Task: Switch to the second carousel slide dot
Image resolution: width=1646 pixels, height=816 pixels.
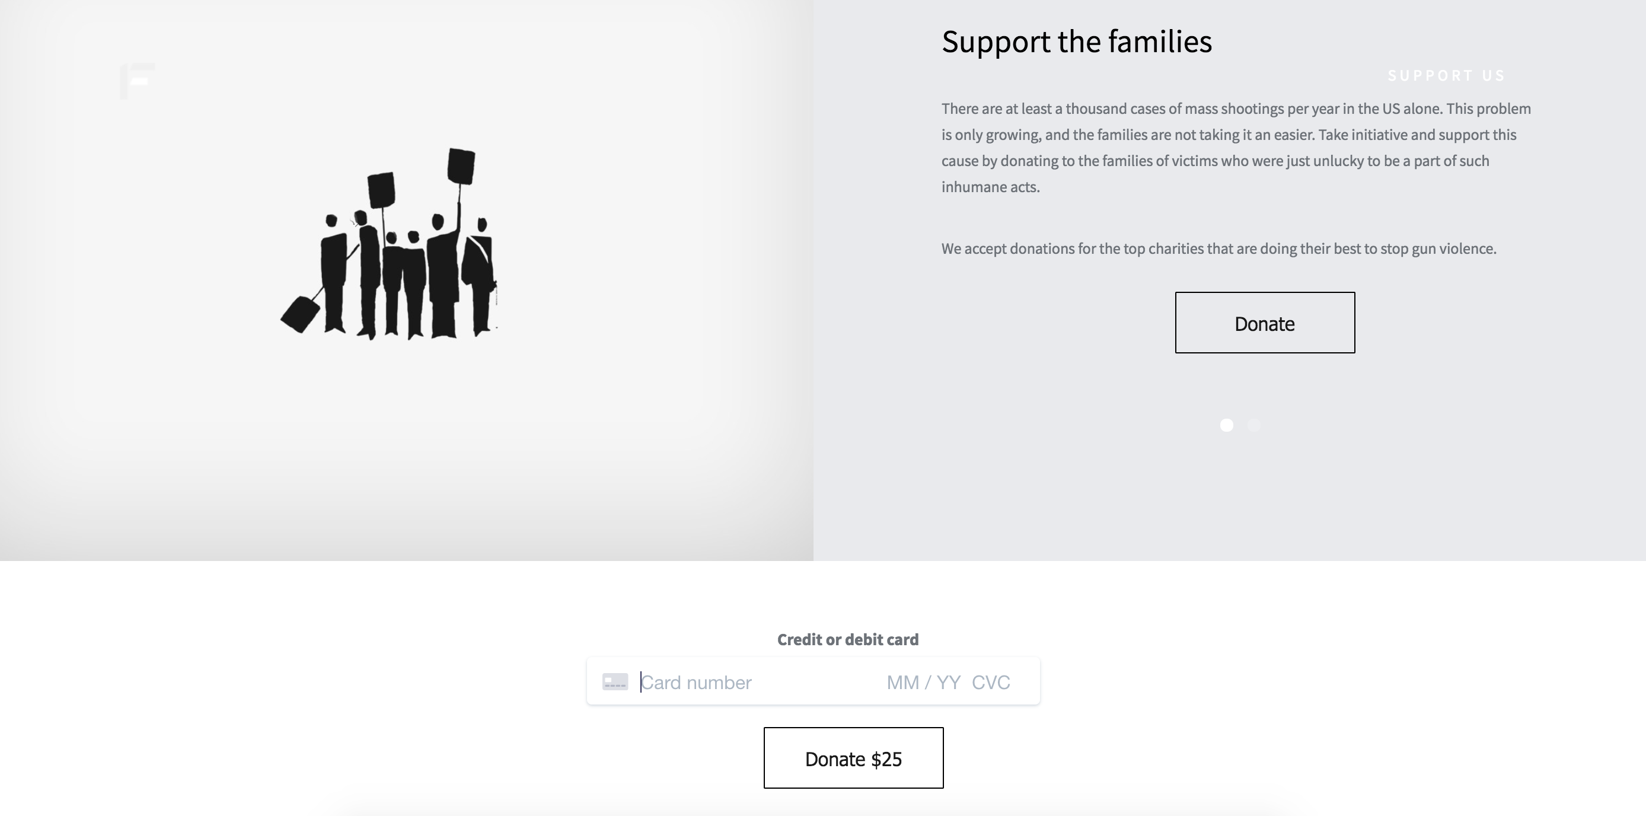Action: (x=1253, y=426)
